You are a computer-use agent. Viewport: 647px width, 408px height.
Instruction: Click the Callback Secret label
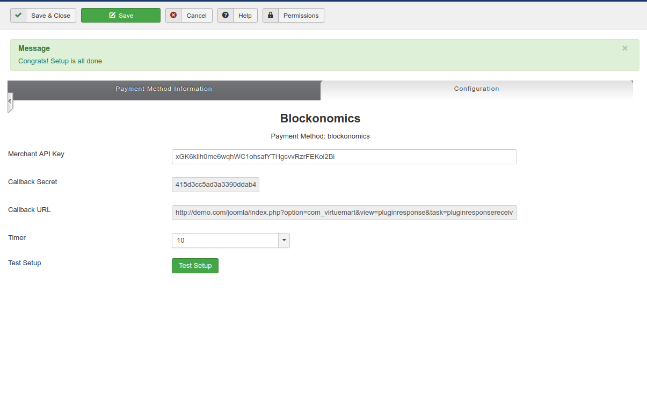(x=32, y=182)
